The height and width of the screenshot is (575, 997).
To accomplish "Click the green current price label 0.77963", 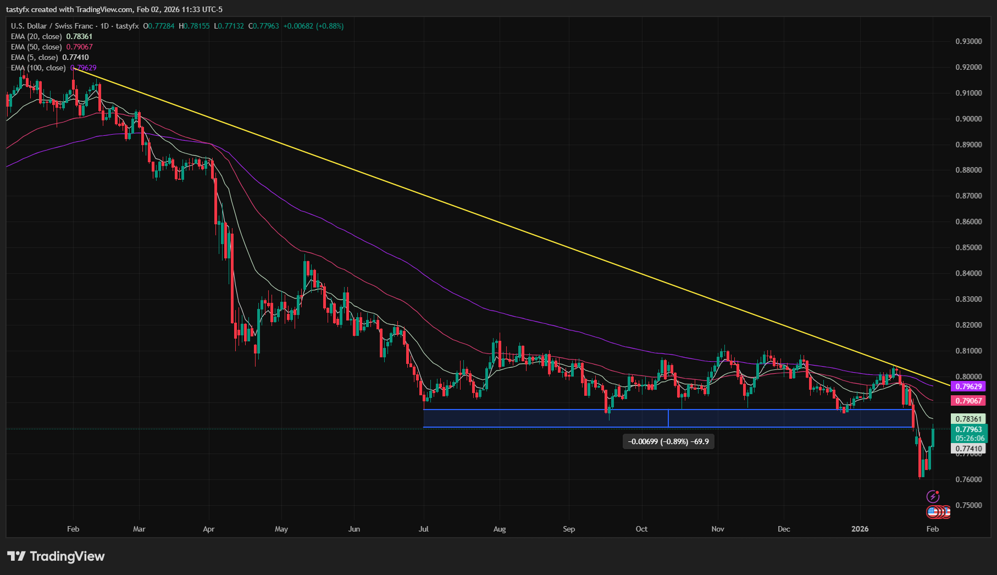I will (967, 429).
